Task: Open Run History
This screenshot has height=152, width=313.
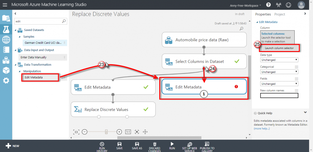Action: coord(102,147)
